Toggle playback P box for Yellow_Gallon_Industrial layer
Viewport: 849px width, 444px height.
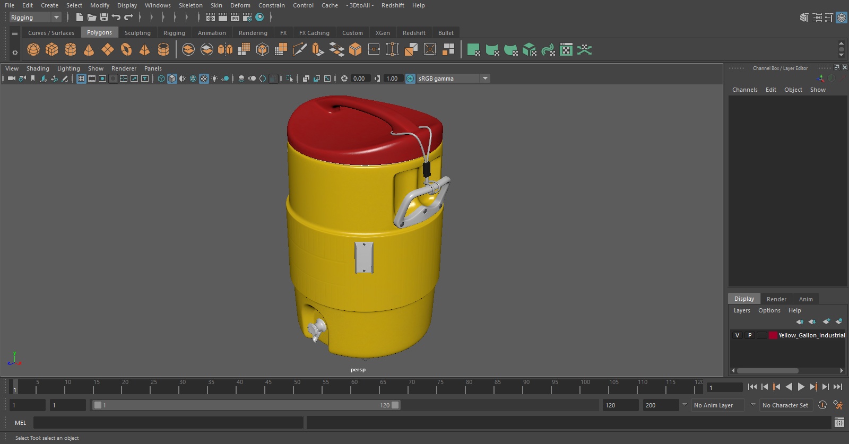[x=750, y=335]
